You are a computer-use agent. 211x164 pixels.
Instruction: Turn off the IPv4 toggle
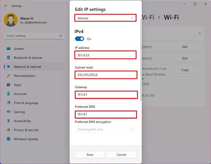coord(79,39)
